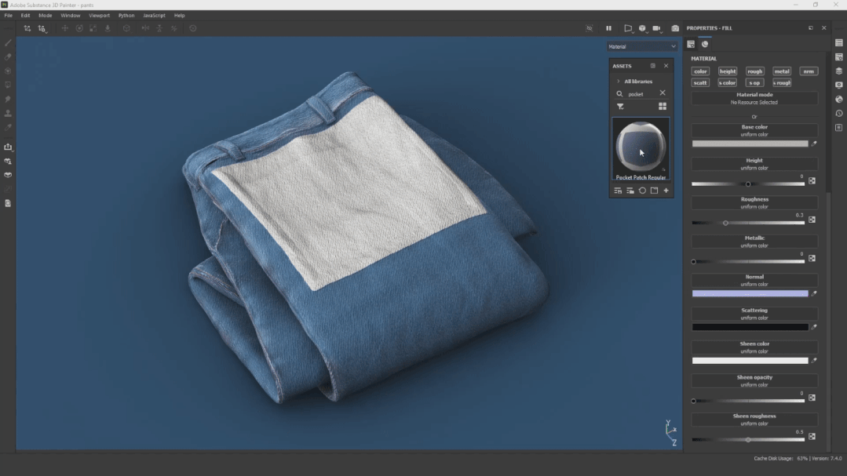The image size is (847, 476).
Task: Toggle the metal channel button
Action: pyautogui.click(x=782, y=71)
